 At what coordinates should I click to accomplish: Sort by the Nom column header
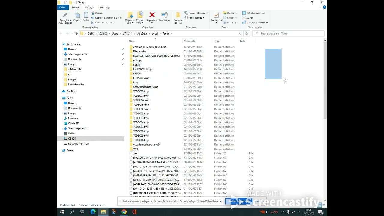(132, 41)
